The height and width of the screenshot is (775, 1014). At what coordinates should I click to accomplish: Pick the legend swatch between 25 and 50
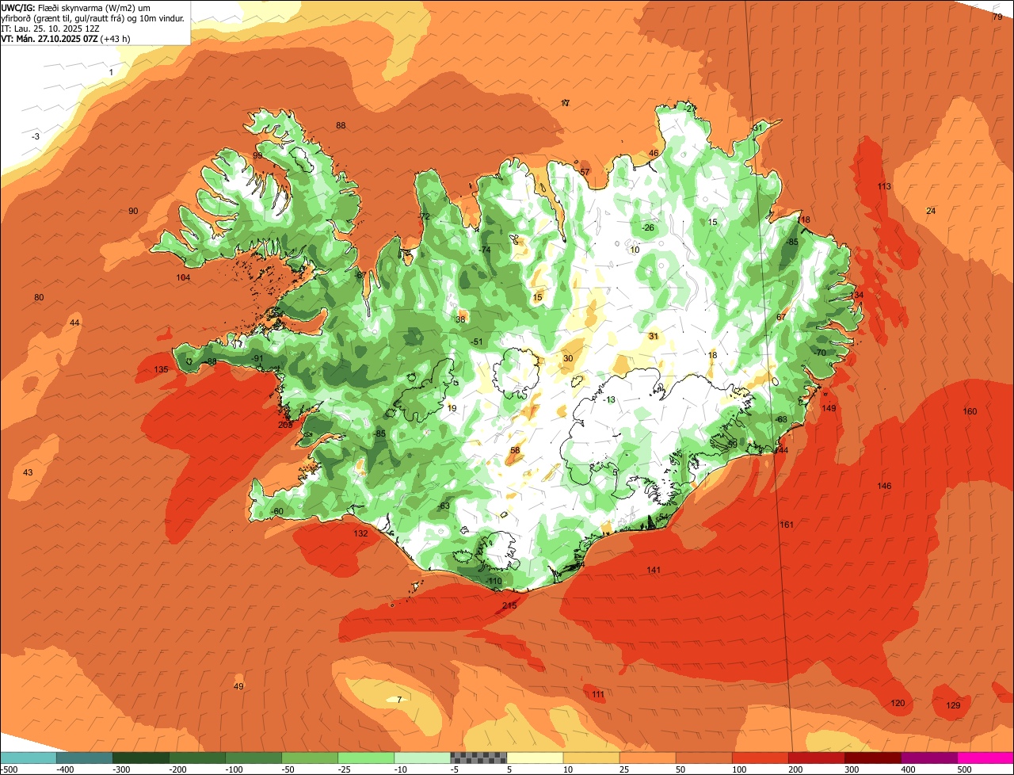pyautogui.click(x=647, y=758)
